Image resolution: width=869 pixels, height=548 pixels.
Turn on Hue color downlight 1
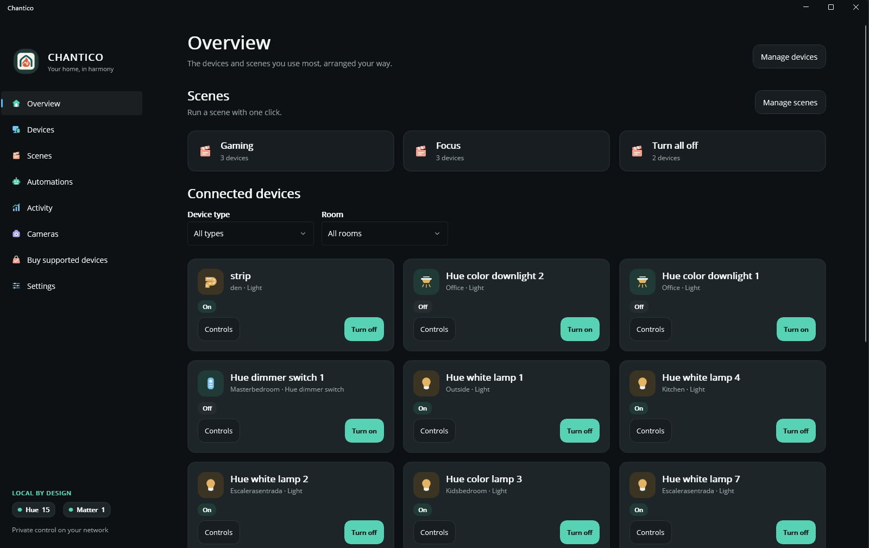[x=796, y=329]
